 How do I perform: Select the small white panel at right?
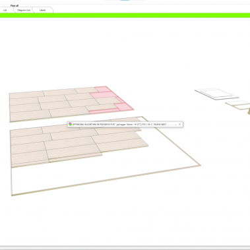[x=216, y=94]
